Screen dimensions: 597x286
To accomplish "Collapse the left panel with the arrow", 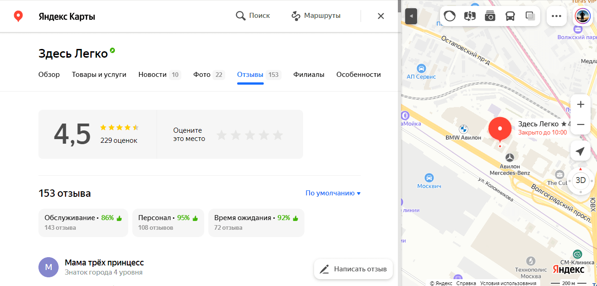I will point(411,16).
